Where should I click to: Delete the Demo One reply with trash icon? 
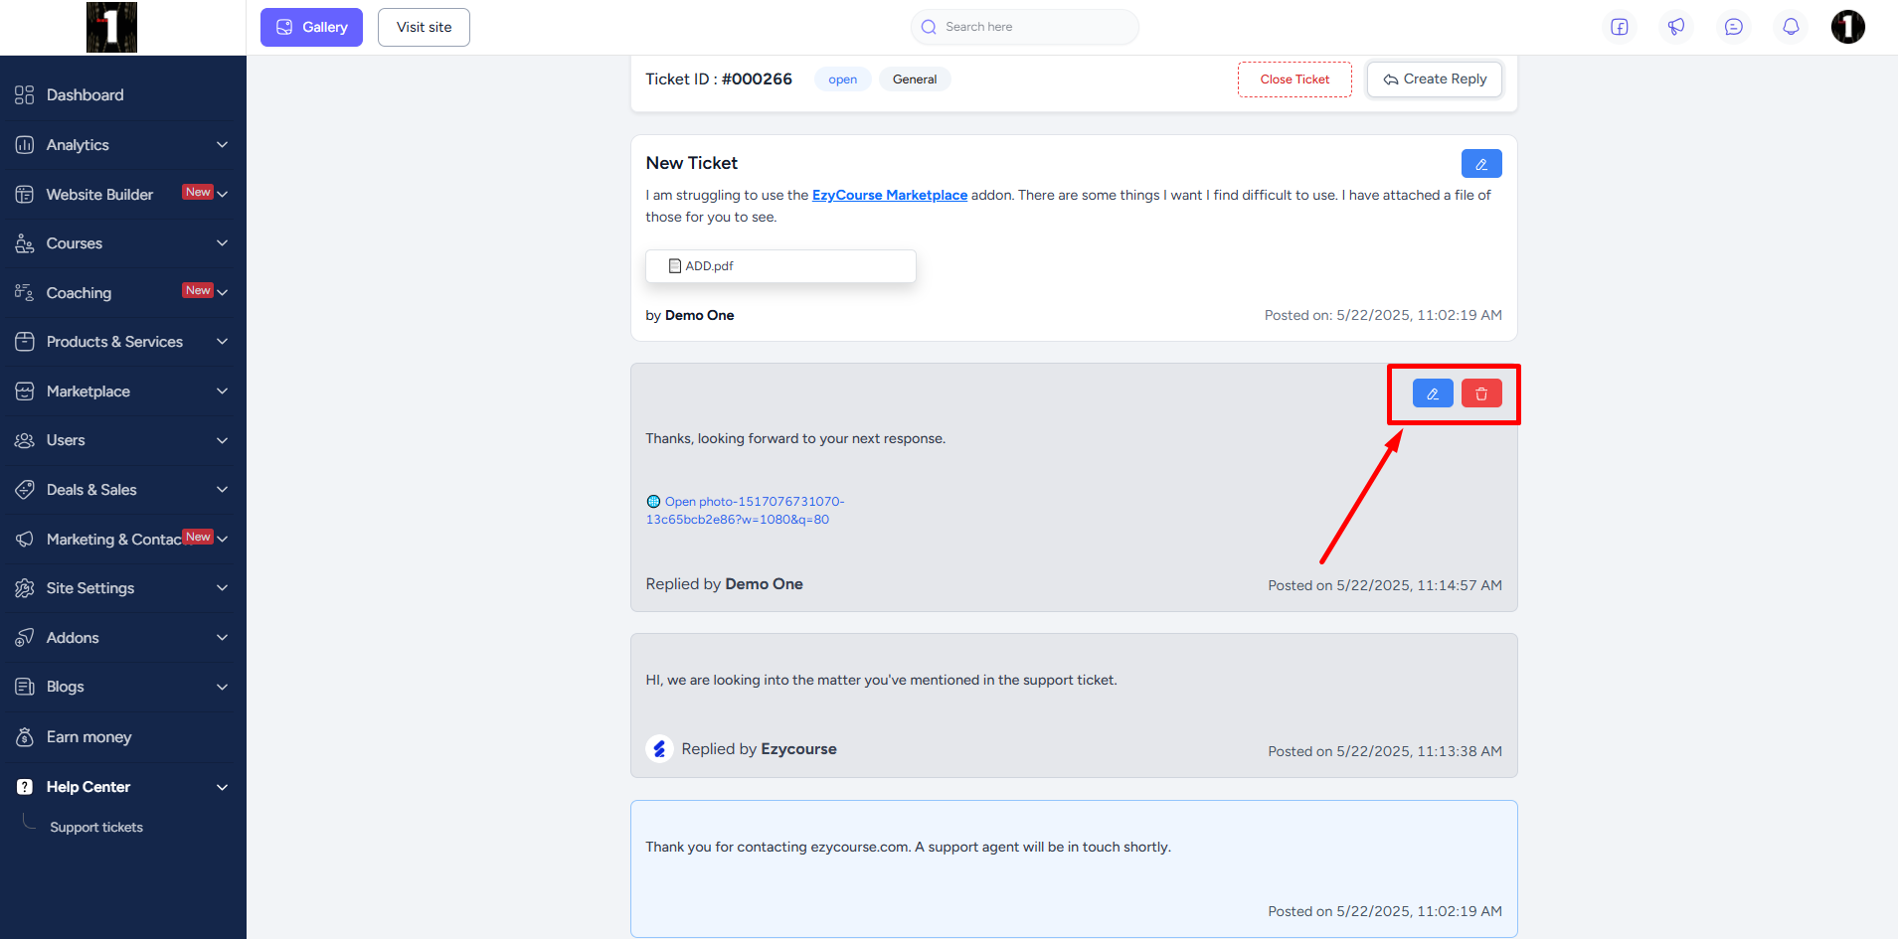pos(1481,393)
